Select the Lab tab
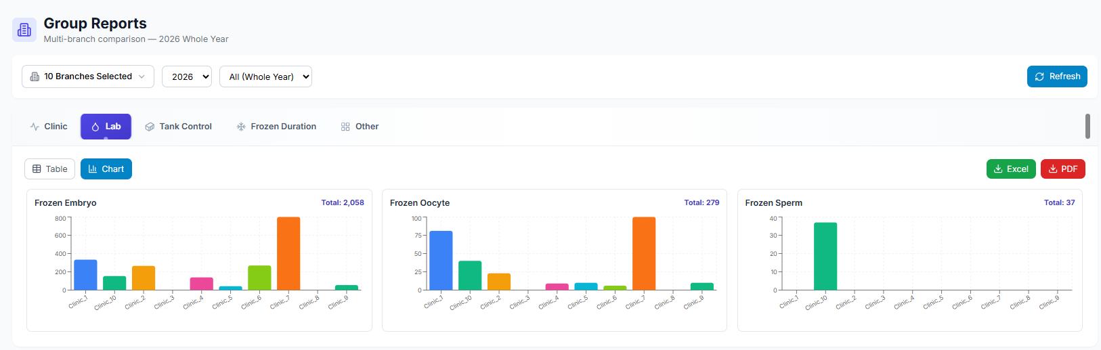The height and width of the screenshot is (350, 1101). [x=106, y=127]
